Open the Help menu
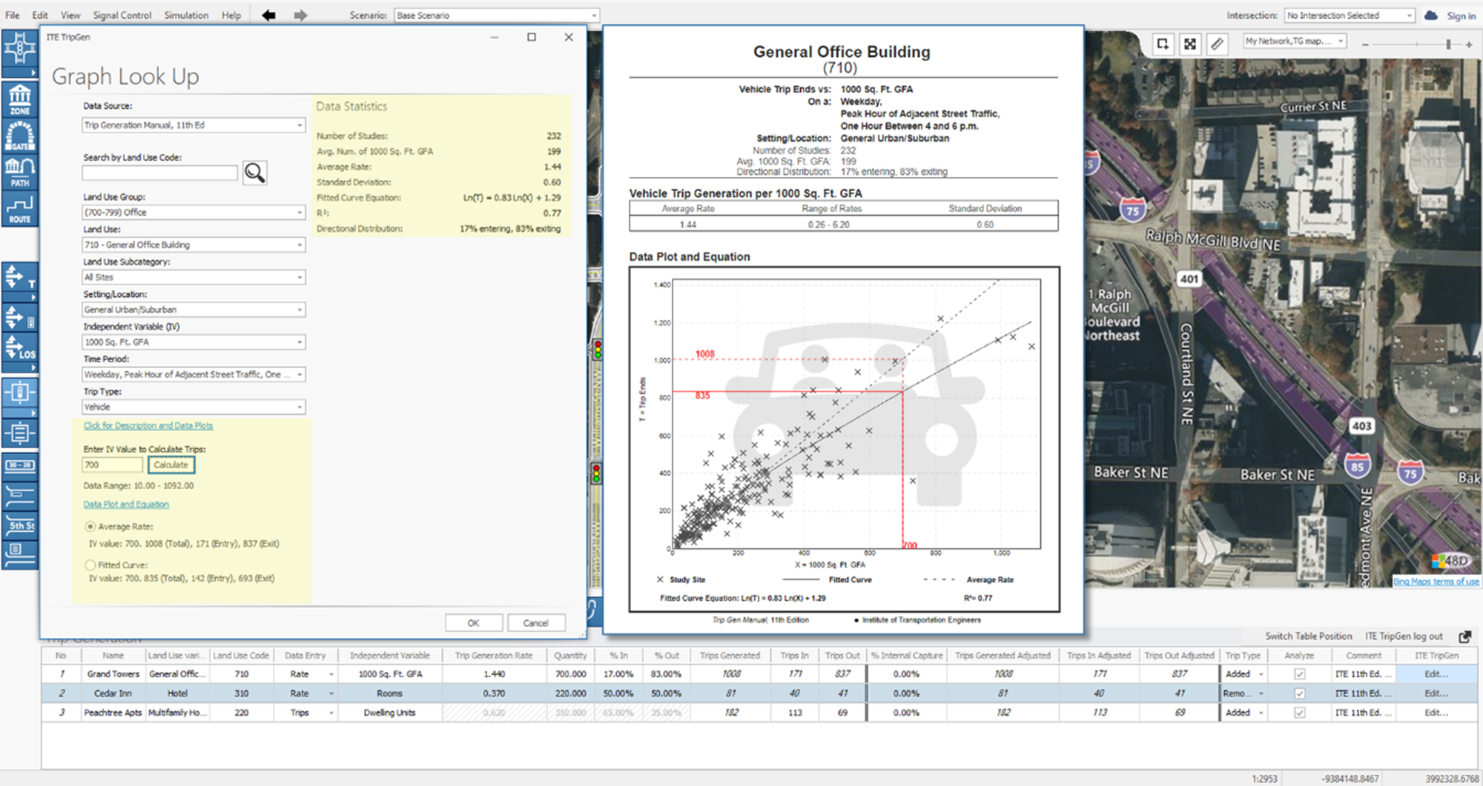1483x786 pixels. [x=231, y=15]
